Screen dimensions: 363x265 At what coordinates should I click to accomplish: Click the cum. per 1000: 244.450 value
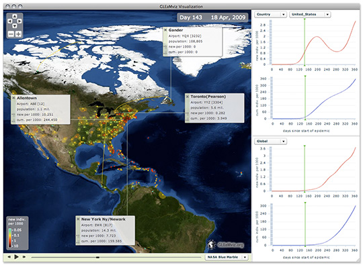pyautogui.click(x=37, y=120)
